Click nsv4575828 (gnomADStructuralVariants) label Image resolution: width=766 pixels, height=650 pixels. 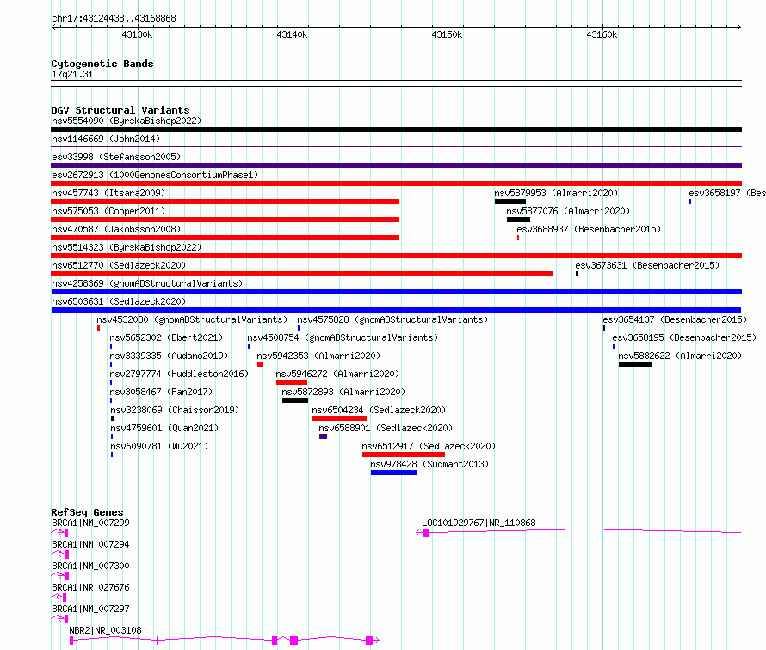click(x=392, y=319)
